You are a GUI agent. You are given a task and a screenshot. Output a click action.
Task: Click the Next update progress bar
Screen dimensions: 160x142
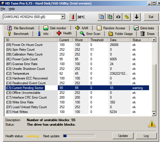(x=79, y=136)
